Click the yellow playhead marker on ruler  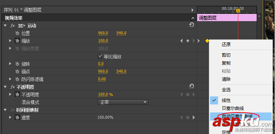[x=238, y=11]
